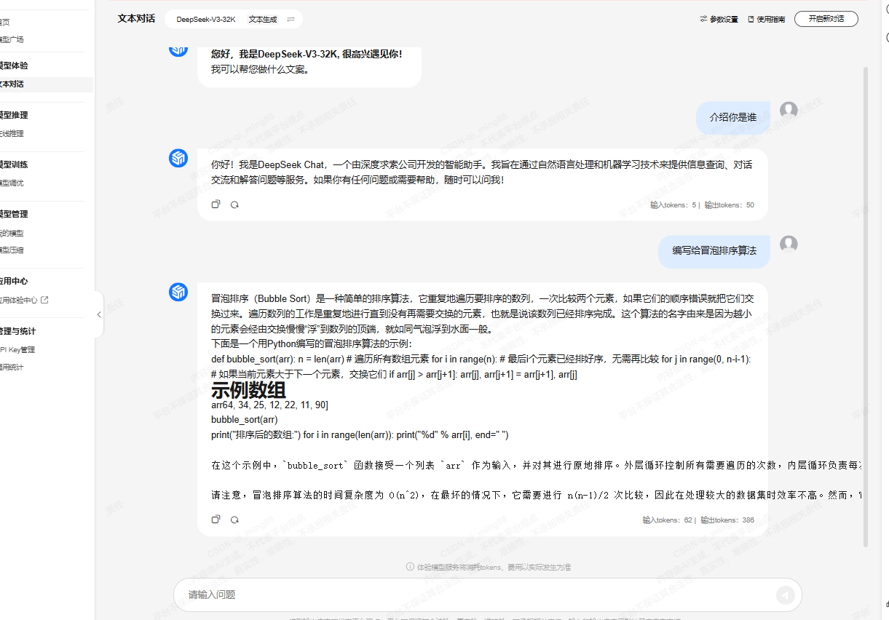The width and height of the screenshot is (889, 620).
Task: Click the 输出tokens: 386 label
Action: [728, 520]
